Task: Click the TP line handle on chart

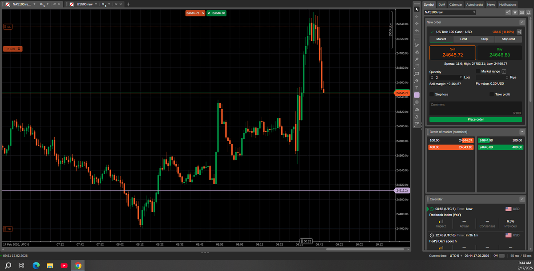Action: pyautogui.click(x=8, y=229)
